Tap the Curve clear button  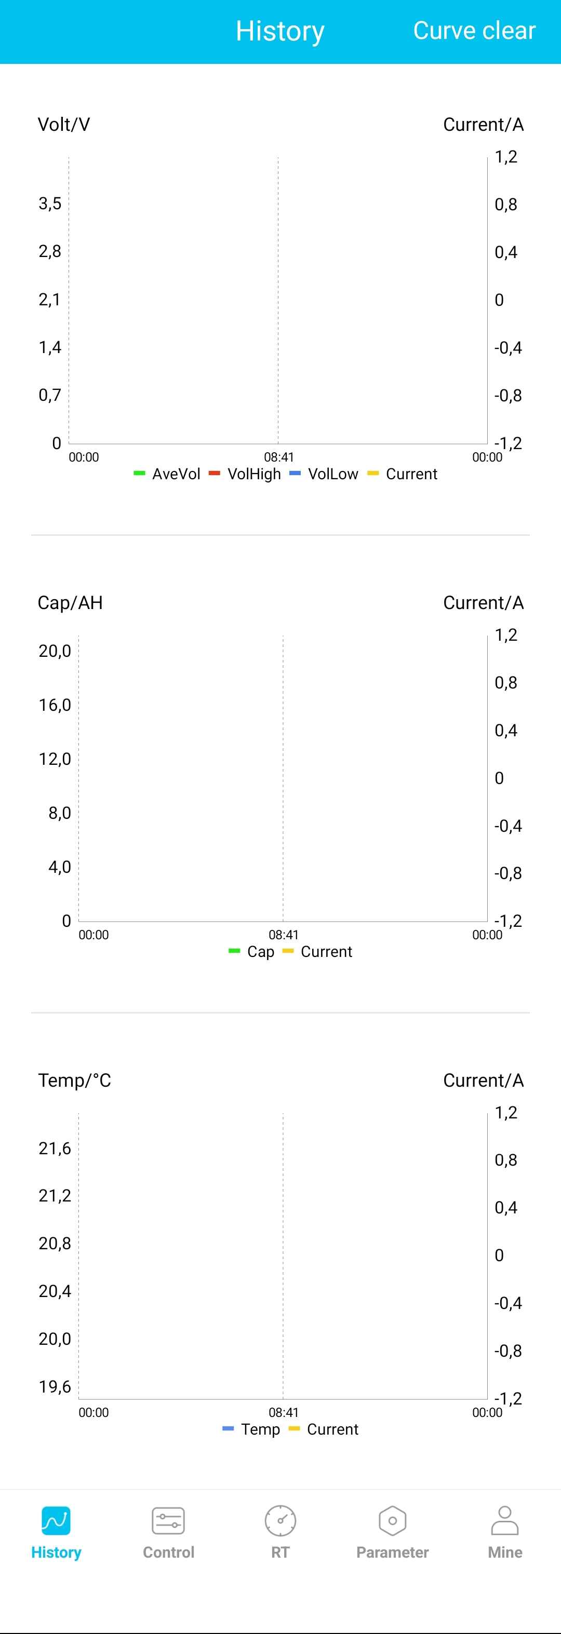(x=474, y=31)
